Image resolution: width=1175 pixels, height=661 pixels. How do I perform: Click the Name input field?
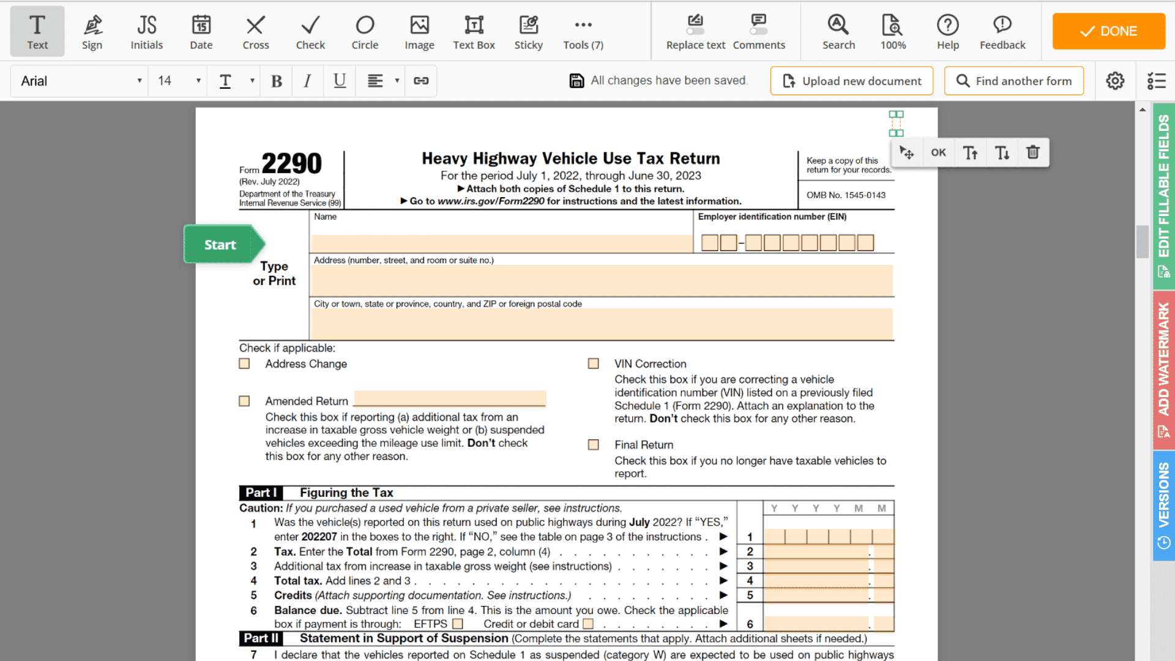click(x=502, y=243)
